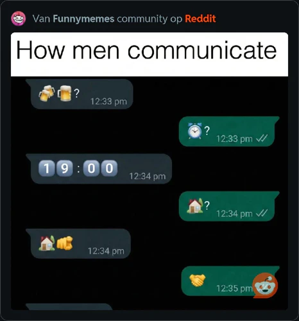
Task: Click the Reddit Snoo watermark logo
Action: point(265,285)
